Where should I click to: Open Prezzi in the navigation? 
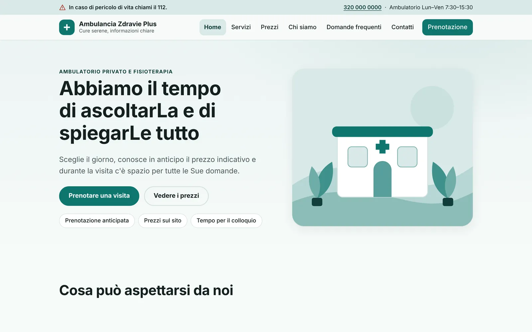(x=270, y=27)
